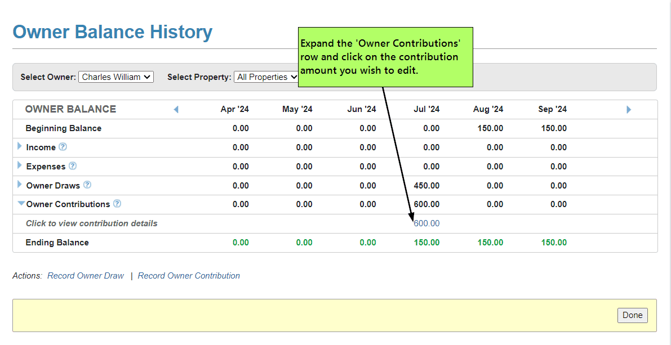Click the green instruction tooltip box
The height and width of the screenshot is (345, 671).
[385, 57]
